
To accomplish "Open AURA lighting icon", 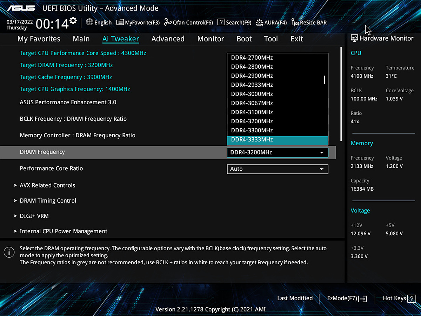I will pos(260,22).
